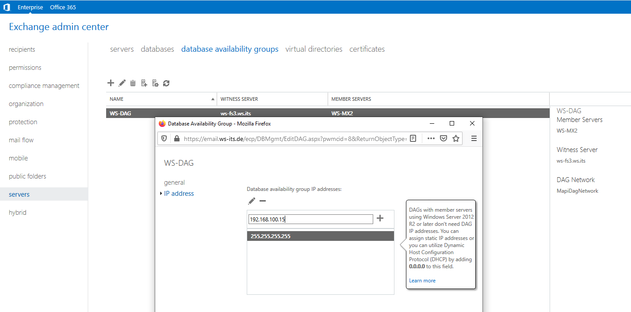Maximize the Firefox dialog window
The height and width of the screenshot is (312, 631).
[x=452, y=123]
